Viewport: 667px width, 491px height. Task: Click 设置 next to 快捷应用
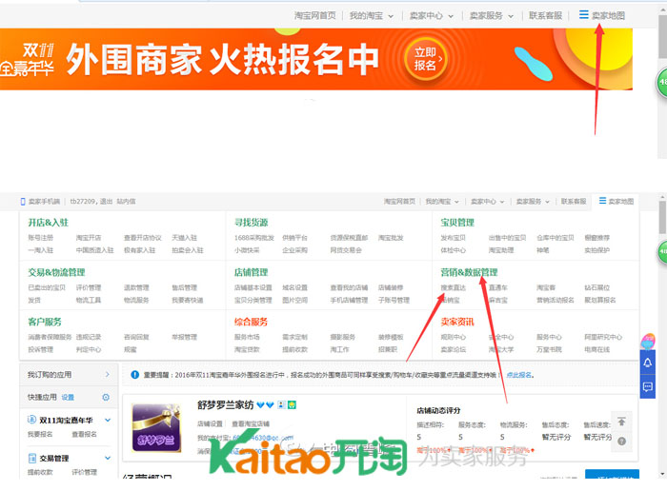68,397
